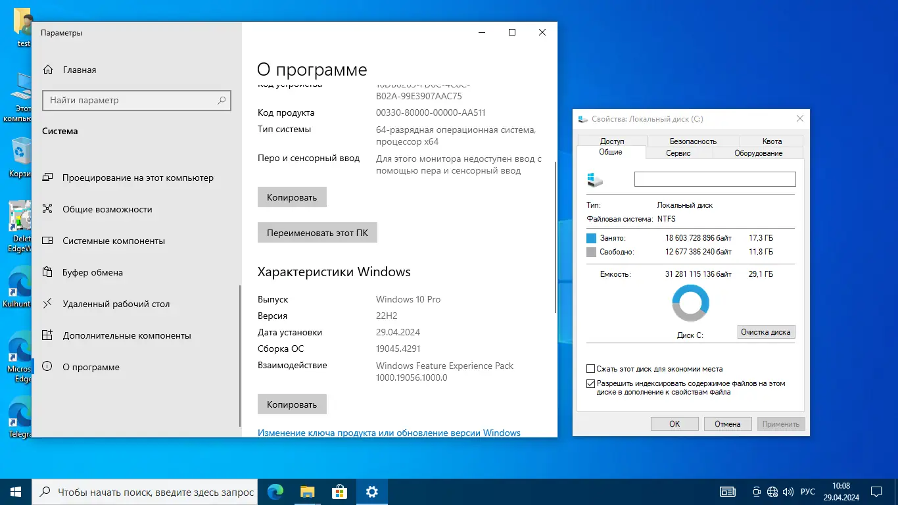Screen dimensions: 898x505
Task: Select the Проецирование на этот компьютер icon
Action: coord(47,178)
